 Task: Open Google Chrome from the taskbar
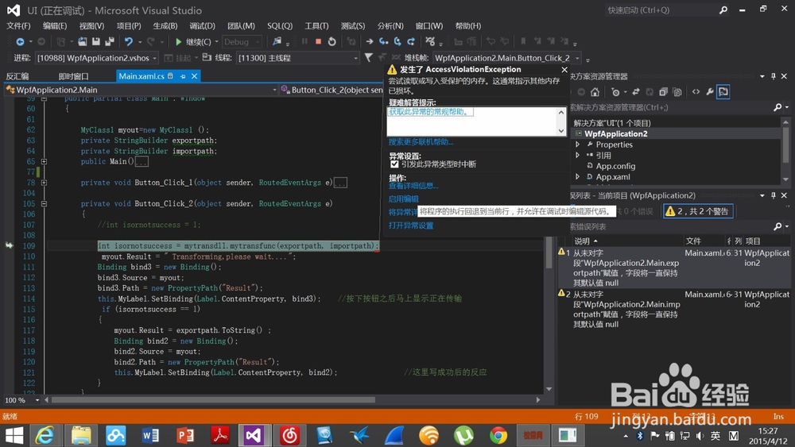tap(498, 435)
